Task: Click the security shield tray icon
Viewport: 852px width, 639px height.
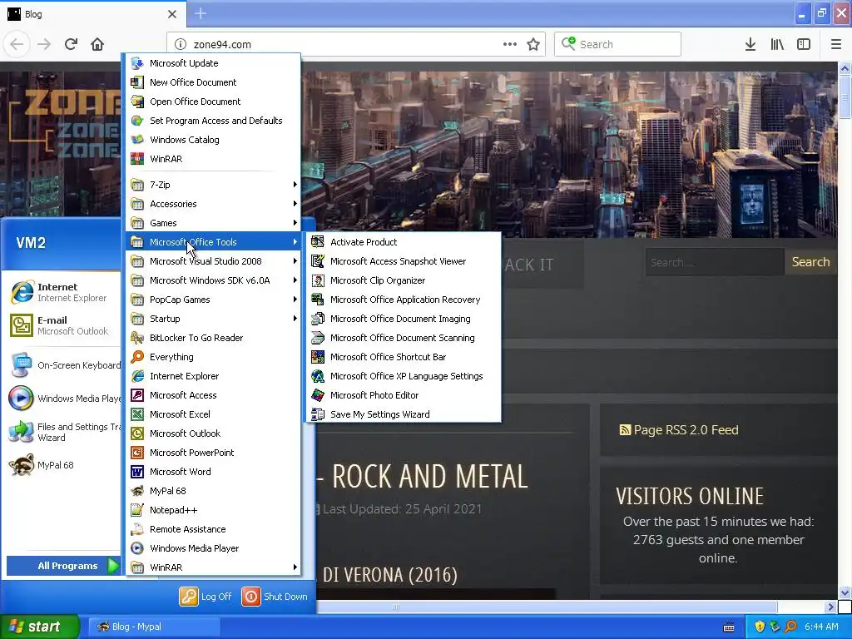Action: 759,627
